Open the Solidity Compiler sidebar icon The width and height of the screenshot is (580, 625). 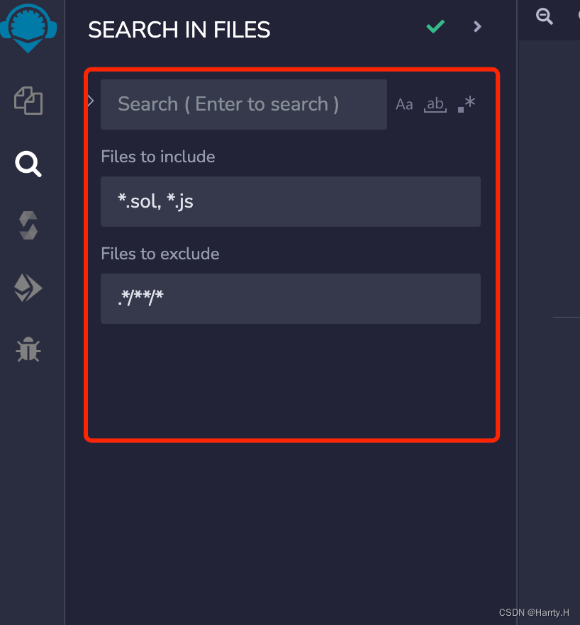(28, 225)
